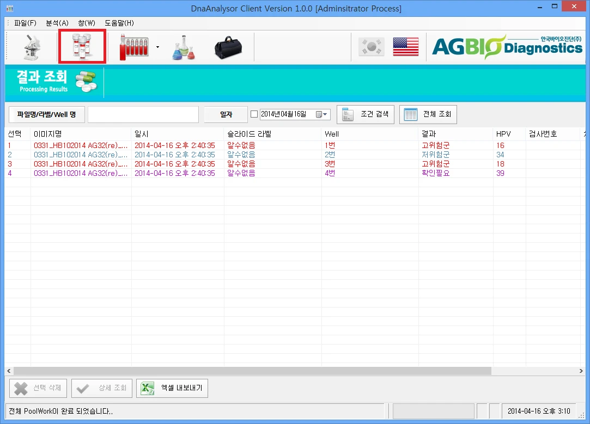
Task: Click 엑셀 내보내기 export button
Action: tap(172, 388)
